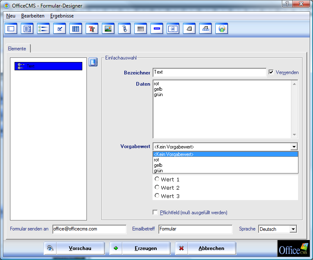Select the Wert 2 radio button
The height and width of the screenshot is (260, 313).
(157, 187)
